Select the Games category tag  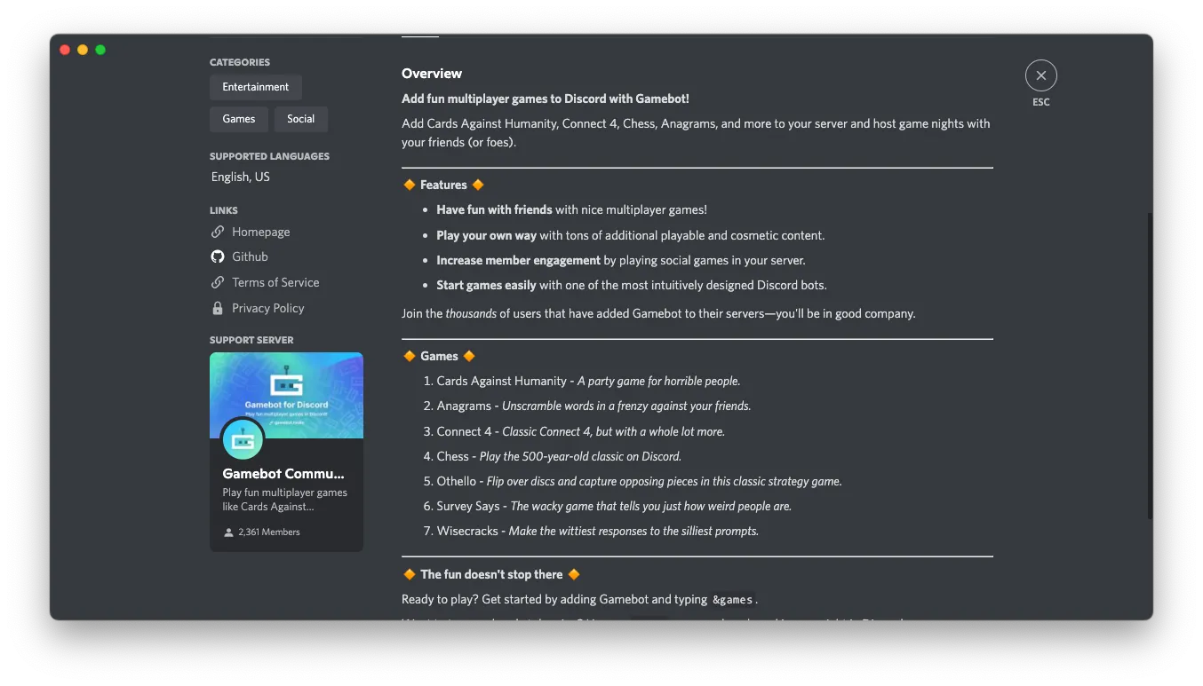tap(239, 119)
